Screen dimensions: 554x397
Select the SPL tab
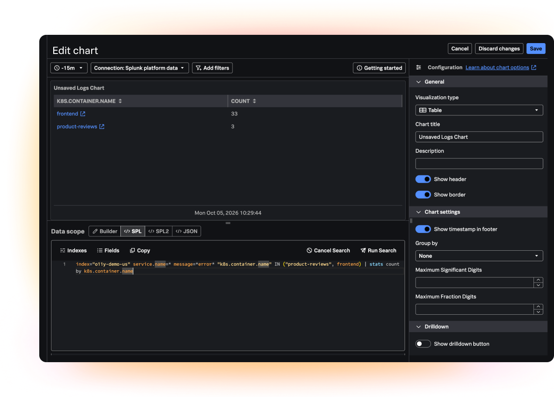click(x=133, y=231)
